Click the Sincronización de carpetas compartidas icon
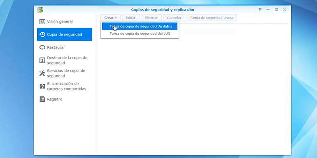Screen dimensions: 317x158 (x=42, y=86)
